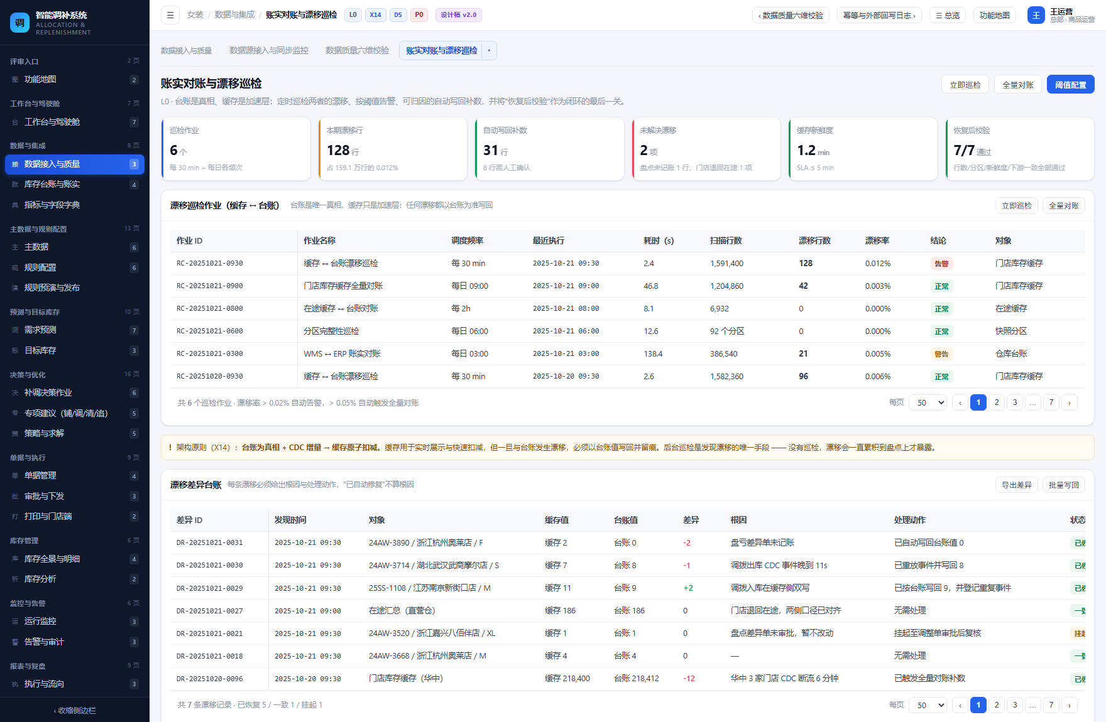Click the 设计稿 v2.0 badge
Screen dimensions: 1106x722
click(459, 15)
